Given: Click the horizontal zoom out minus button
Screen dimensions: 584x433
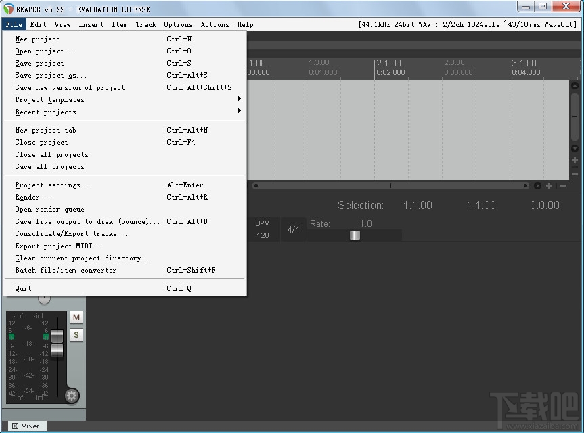Looking at the screenshot, I should [563, 185].
